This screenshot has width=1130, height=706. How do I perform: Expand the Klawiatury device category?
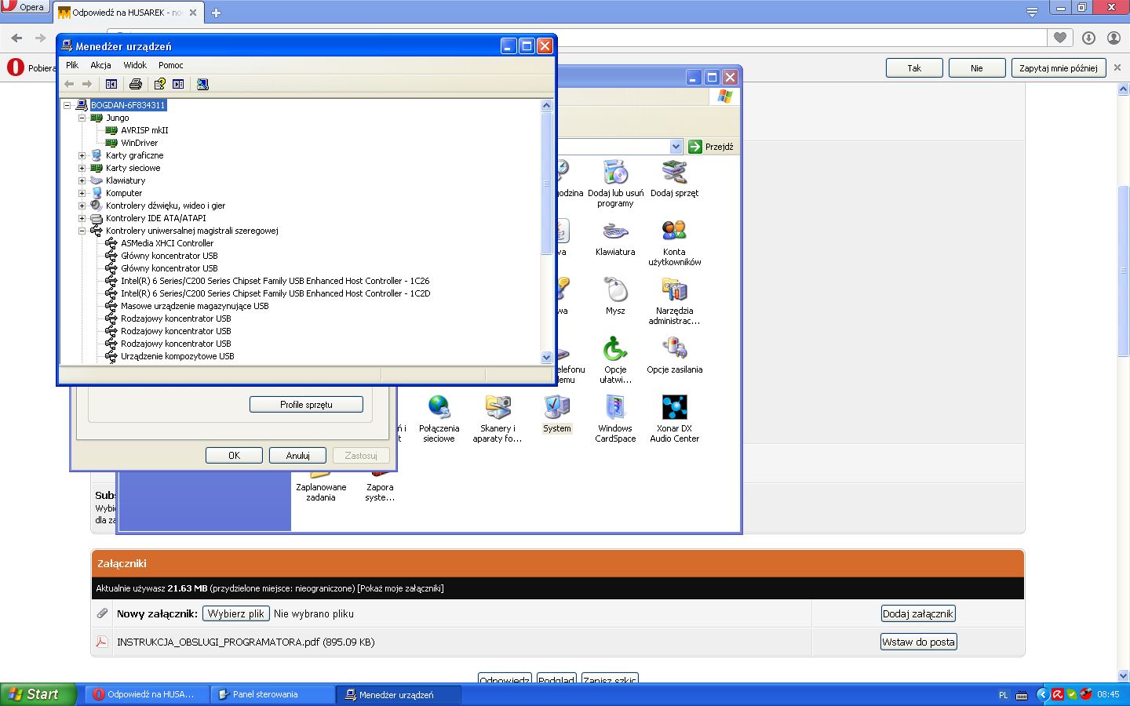click(82, 180)
